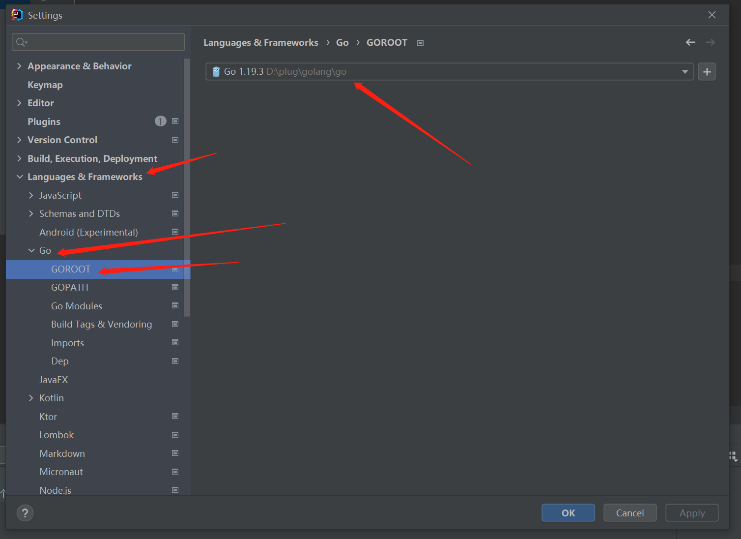Go back with the left arrow icon
The image size is (741, 539).
[x=690, y=42]
